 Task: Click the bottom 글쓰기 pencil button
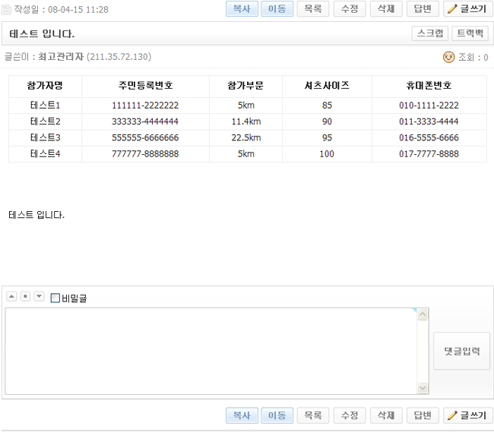(x=468, y=415)
